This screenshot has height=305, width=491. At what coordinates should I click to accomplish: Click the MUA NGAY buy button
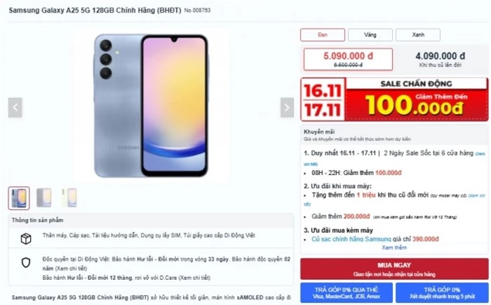(394, 269)
